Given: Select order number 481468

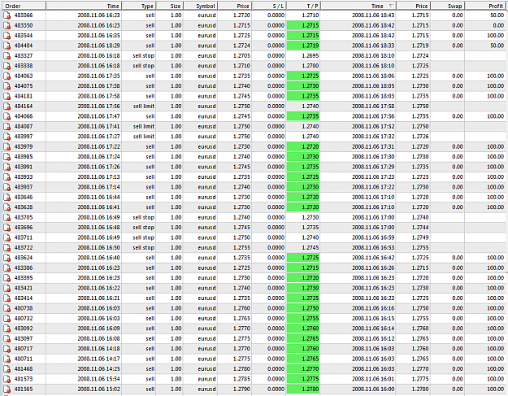Looking at the screenshot, I should [x=24, y=369].
